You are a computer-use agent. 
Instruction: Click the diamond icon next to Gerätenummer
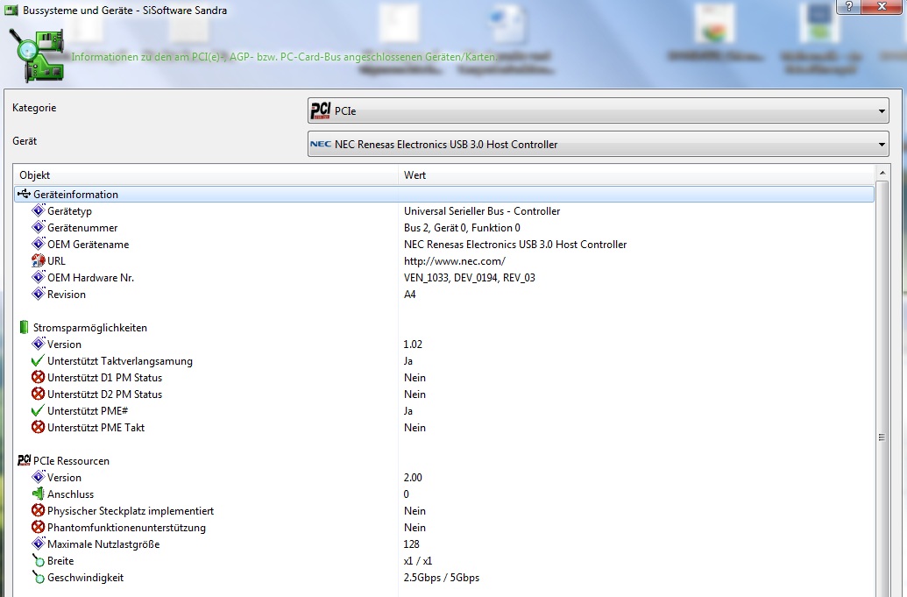(x=39, y=227)
